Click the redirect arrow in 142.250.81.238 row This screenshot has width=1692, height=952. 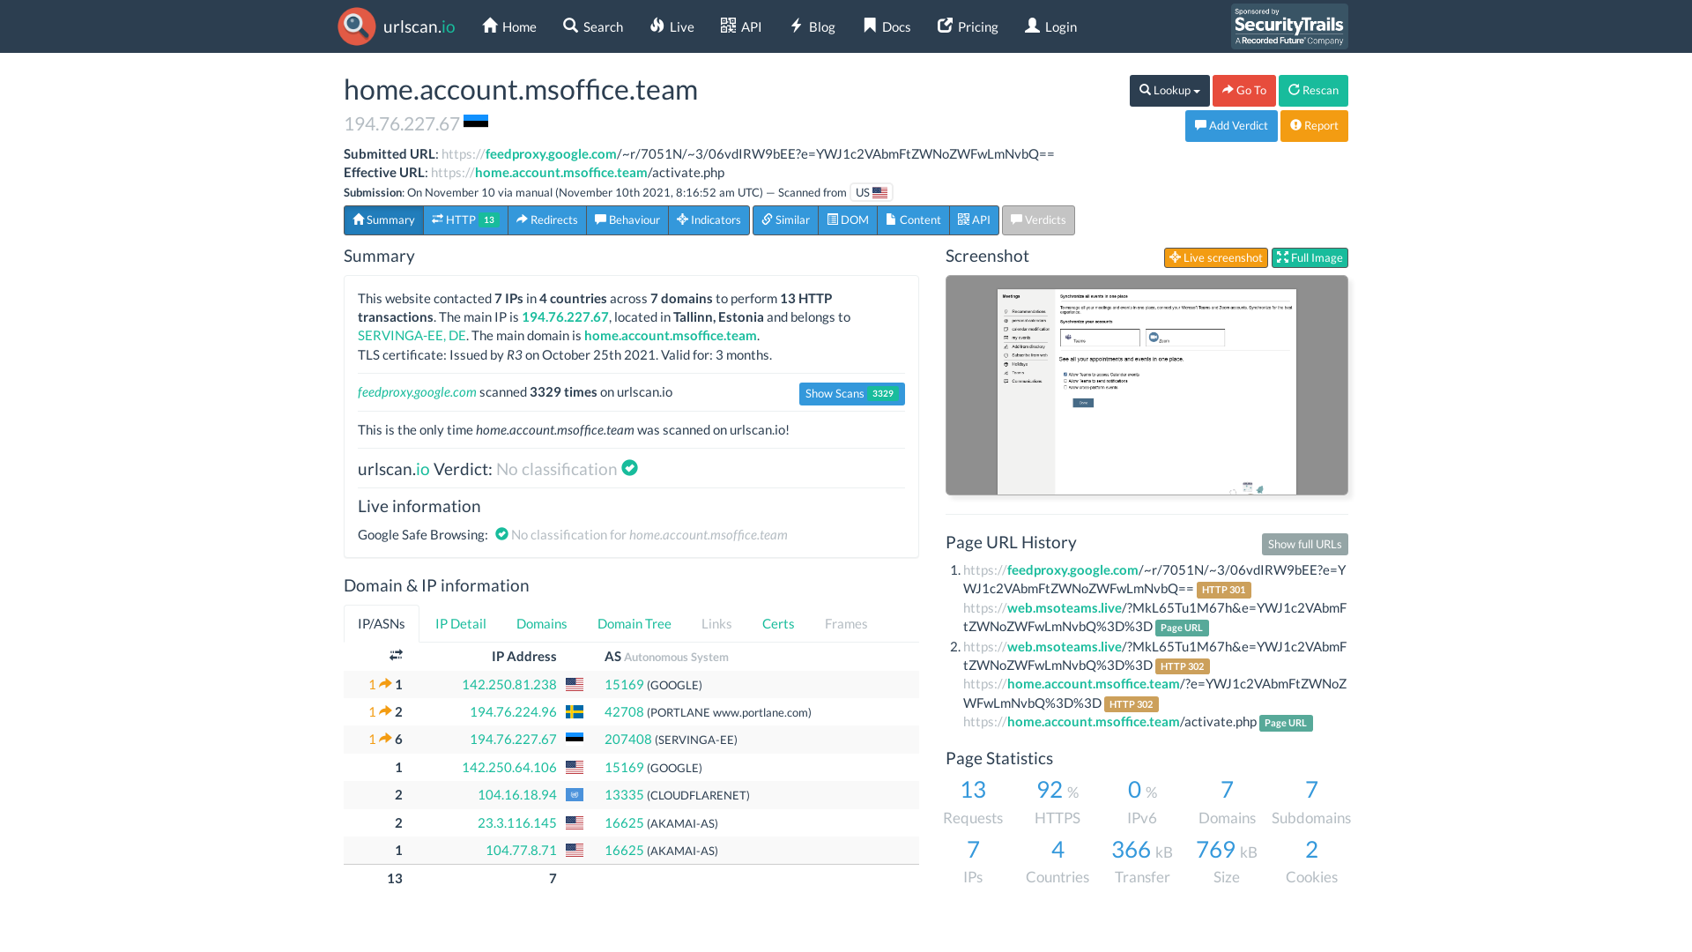pyautogui.click(x=385, y=684)
